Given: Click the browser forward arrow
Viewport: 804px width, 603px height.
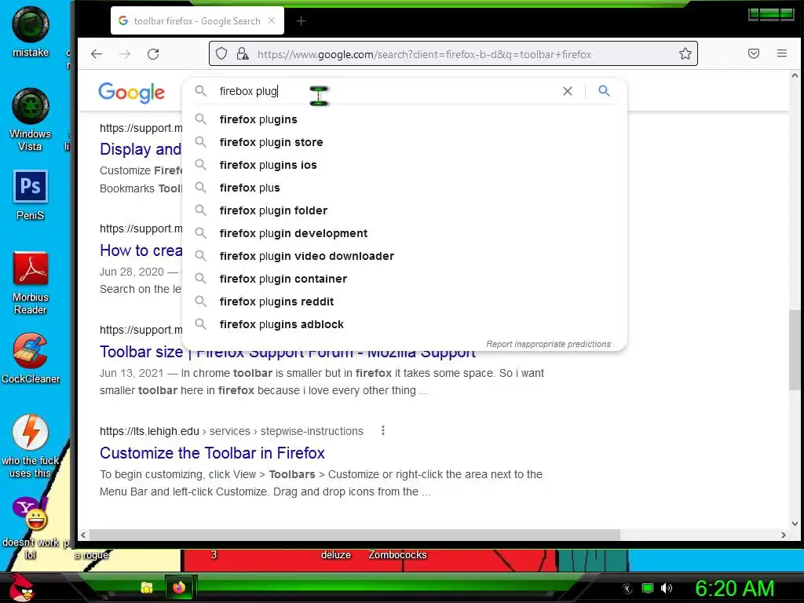Looking at the screenshot, I should [125, 54].
